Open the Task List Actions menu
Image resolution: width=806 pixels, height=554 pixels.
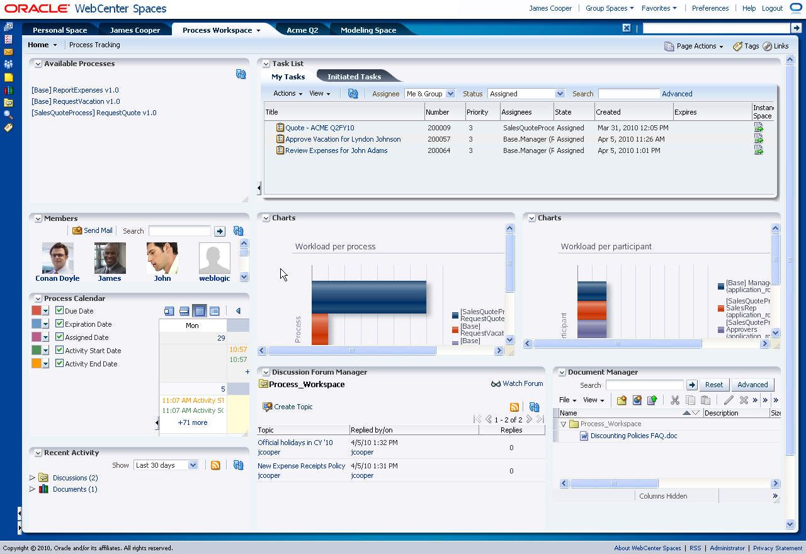pyautogui.click(x=288, y=93)
